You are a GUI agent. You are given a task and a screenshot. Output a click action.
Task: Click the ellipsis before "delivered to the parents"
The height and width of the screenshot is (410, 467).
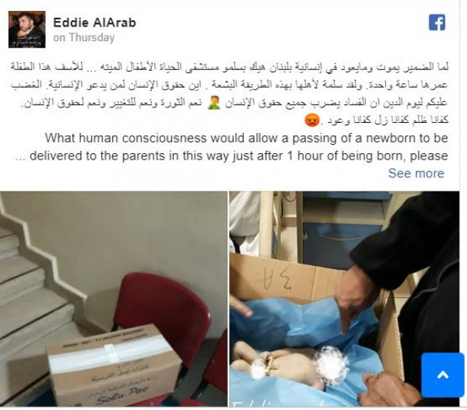pyautogui.click(x=20, y=158)
